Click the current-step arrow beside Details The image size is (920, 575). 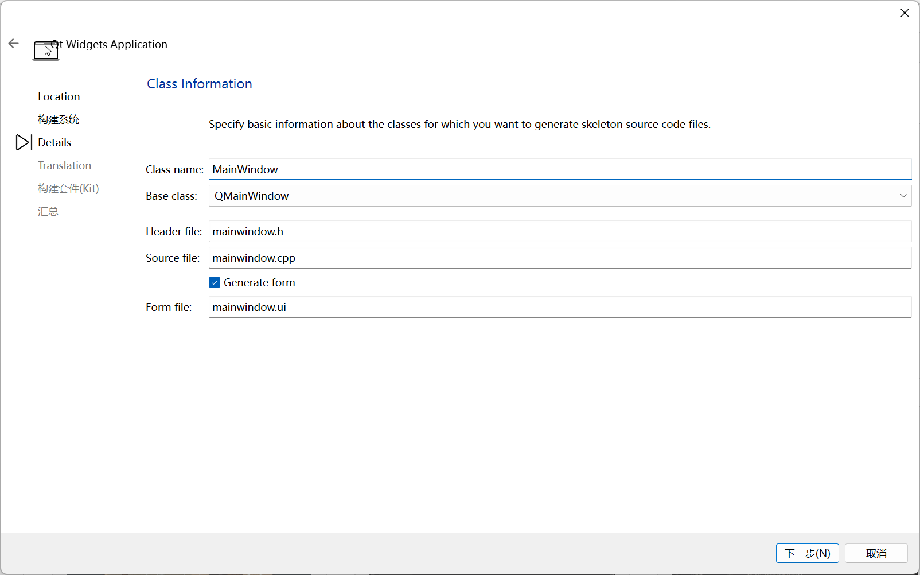tap(24, 142)
